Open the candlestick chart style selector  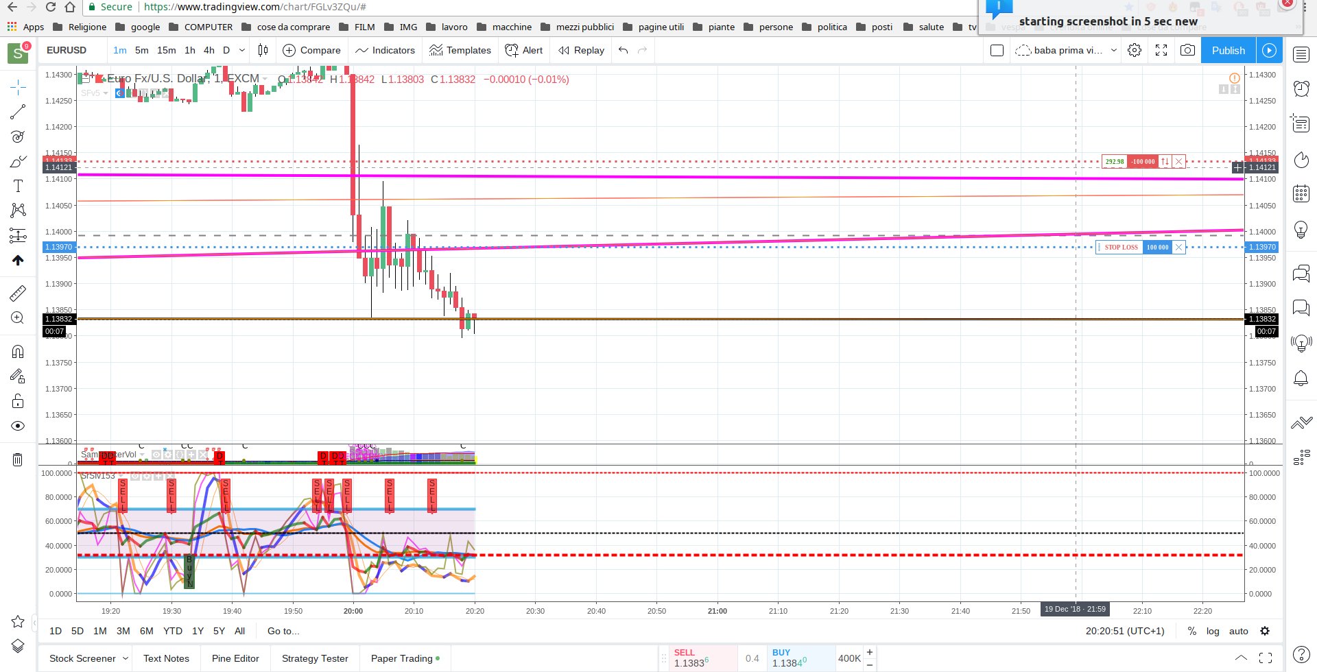[263, 50]
